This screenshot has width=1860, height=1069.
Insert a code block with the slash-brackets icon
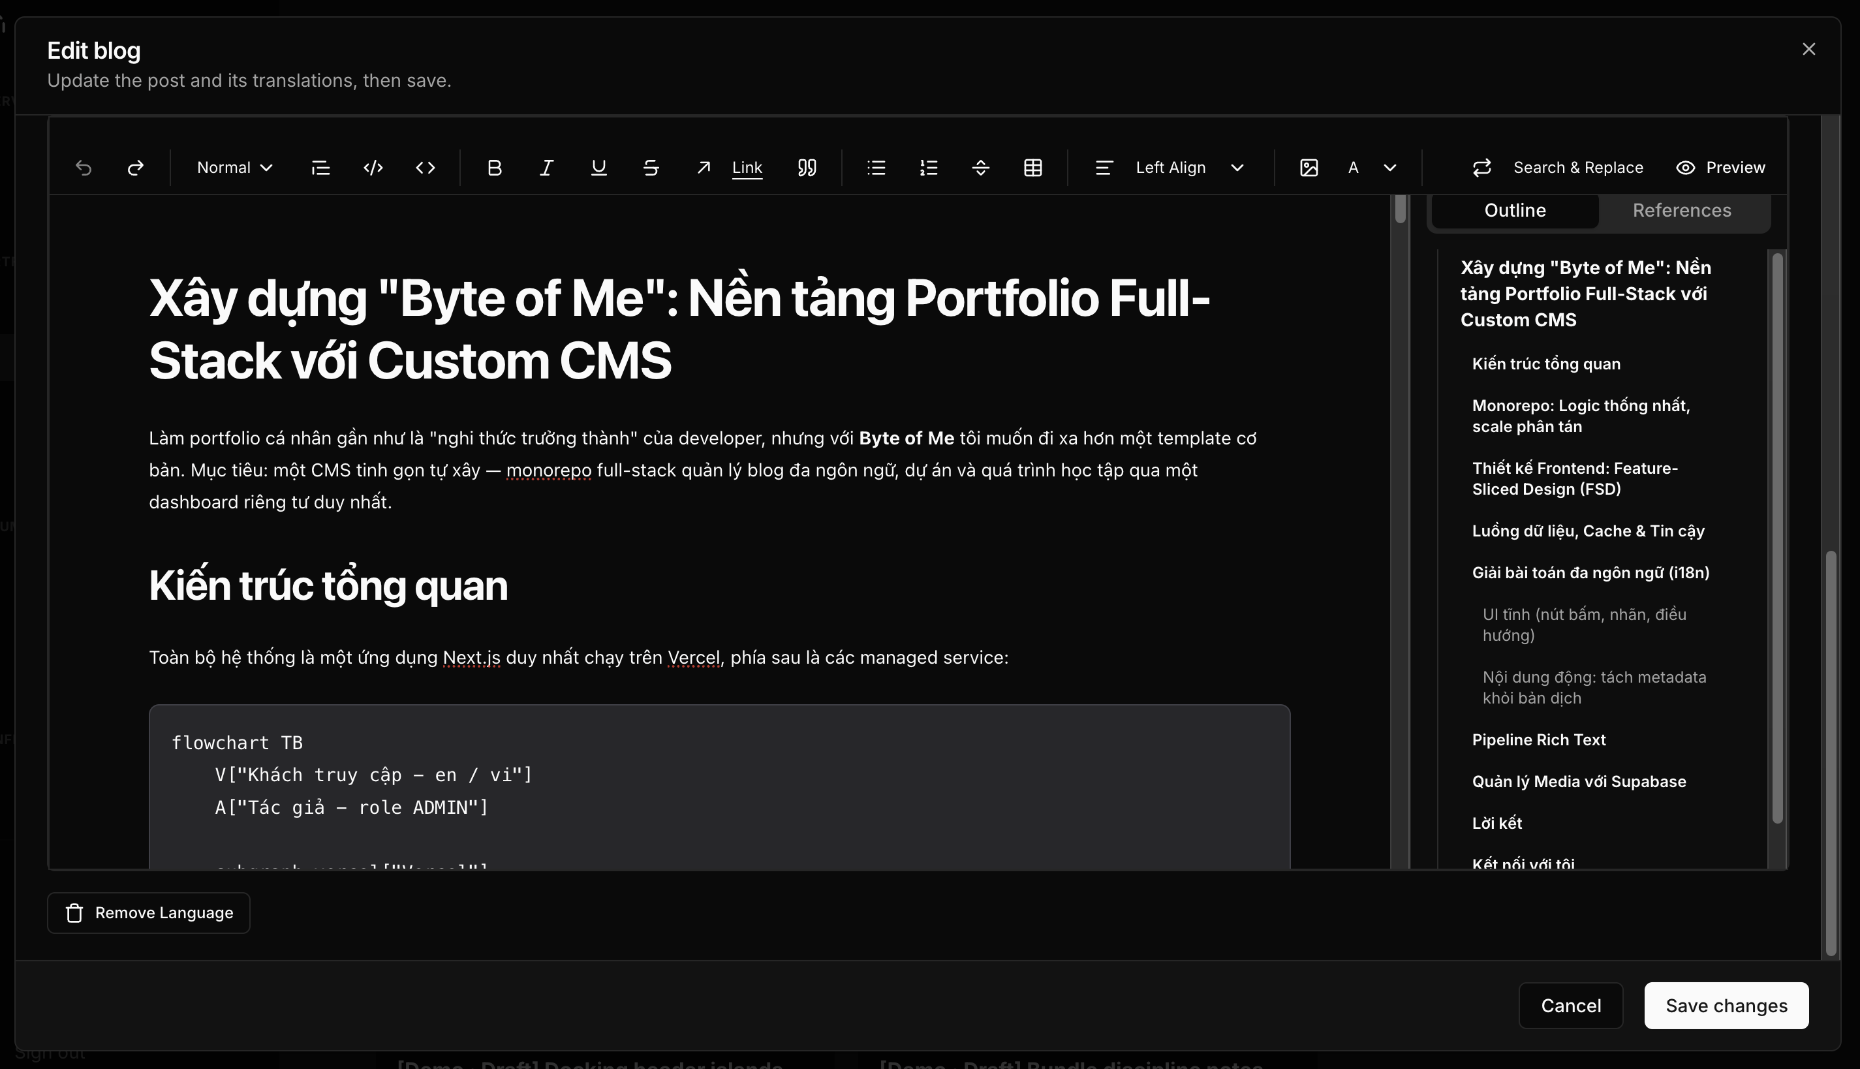(x=373, y=167)
